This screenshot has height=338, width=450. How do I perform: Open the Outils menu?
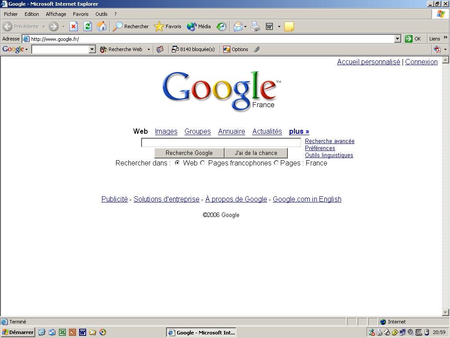coord(102,14)
